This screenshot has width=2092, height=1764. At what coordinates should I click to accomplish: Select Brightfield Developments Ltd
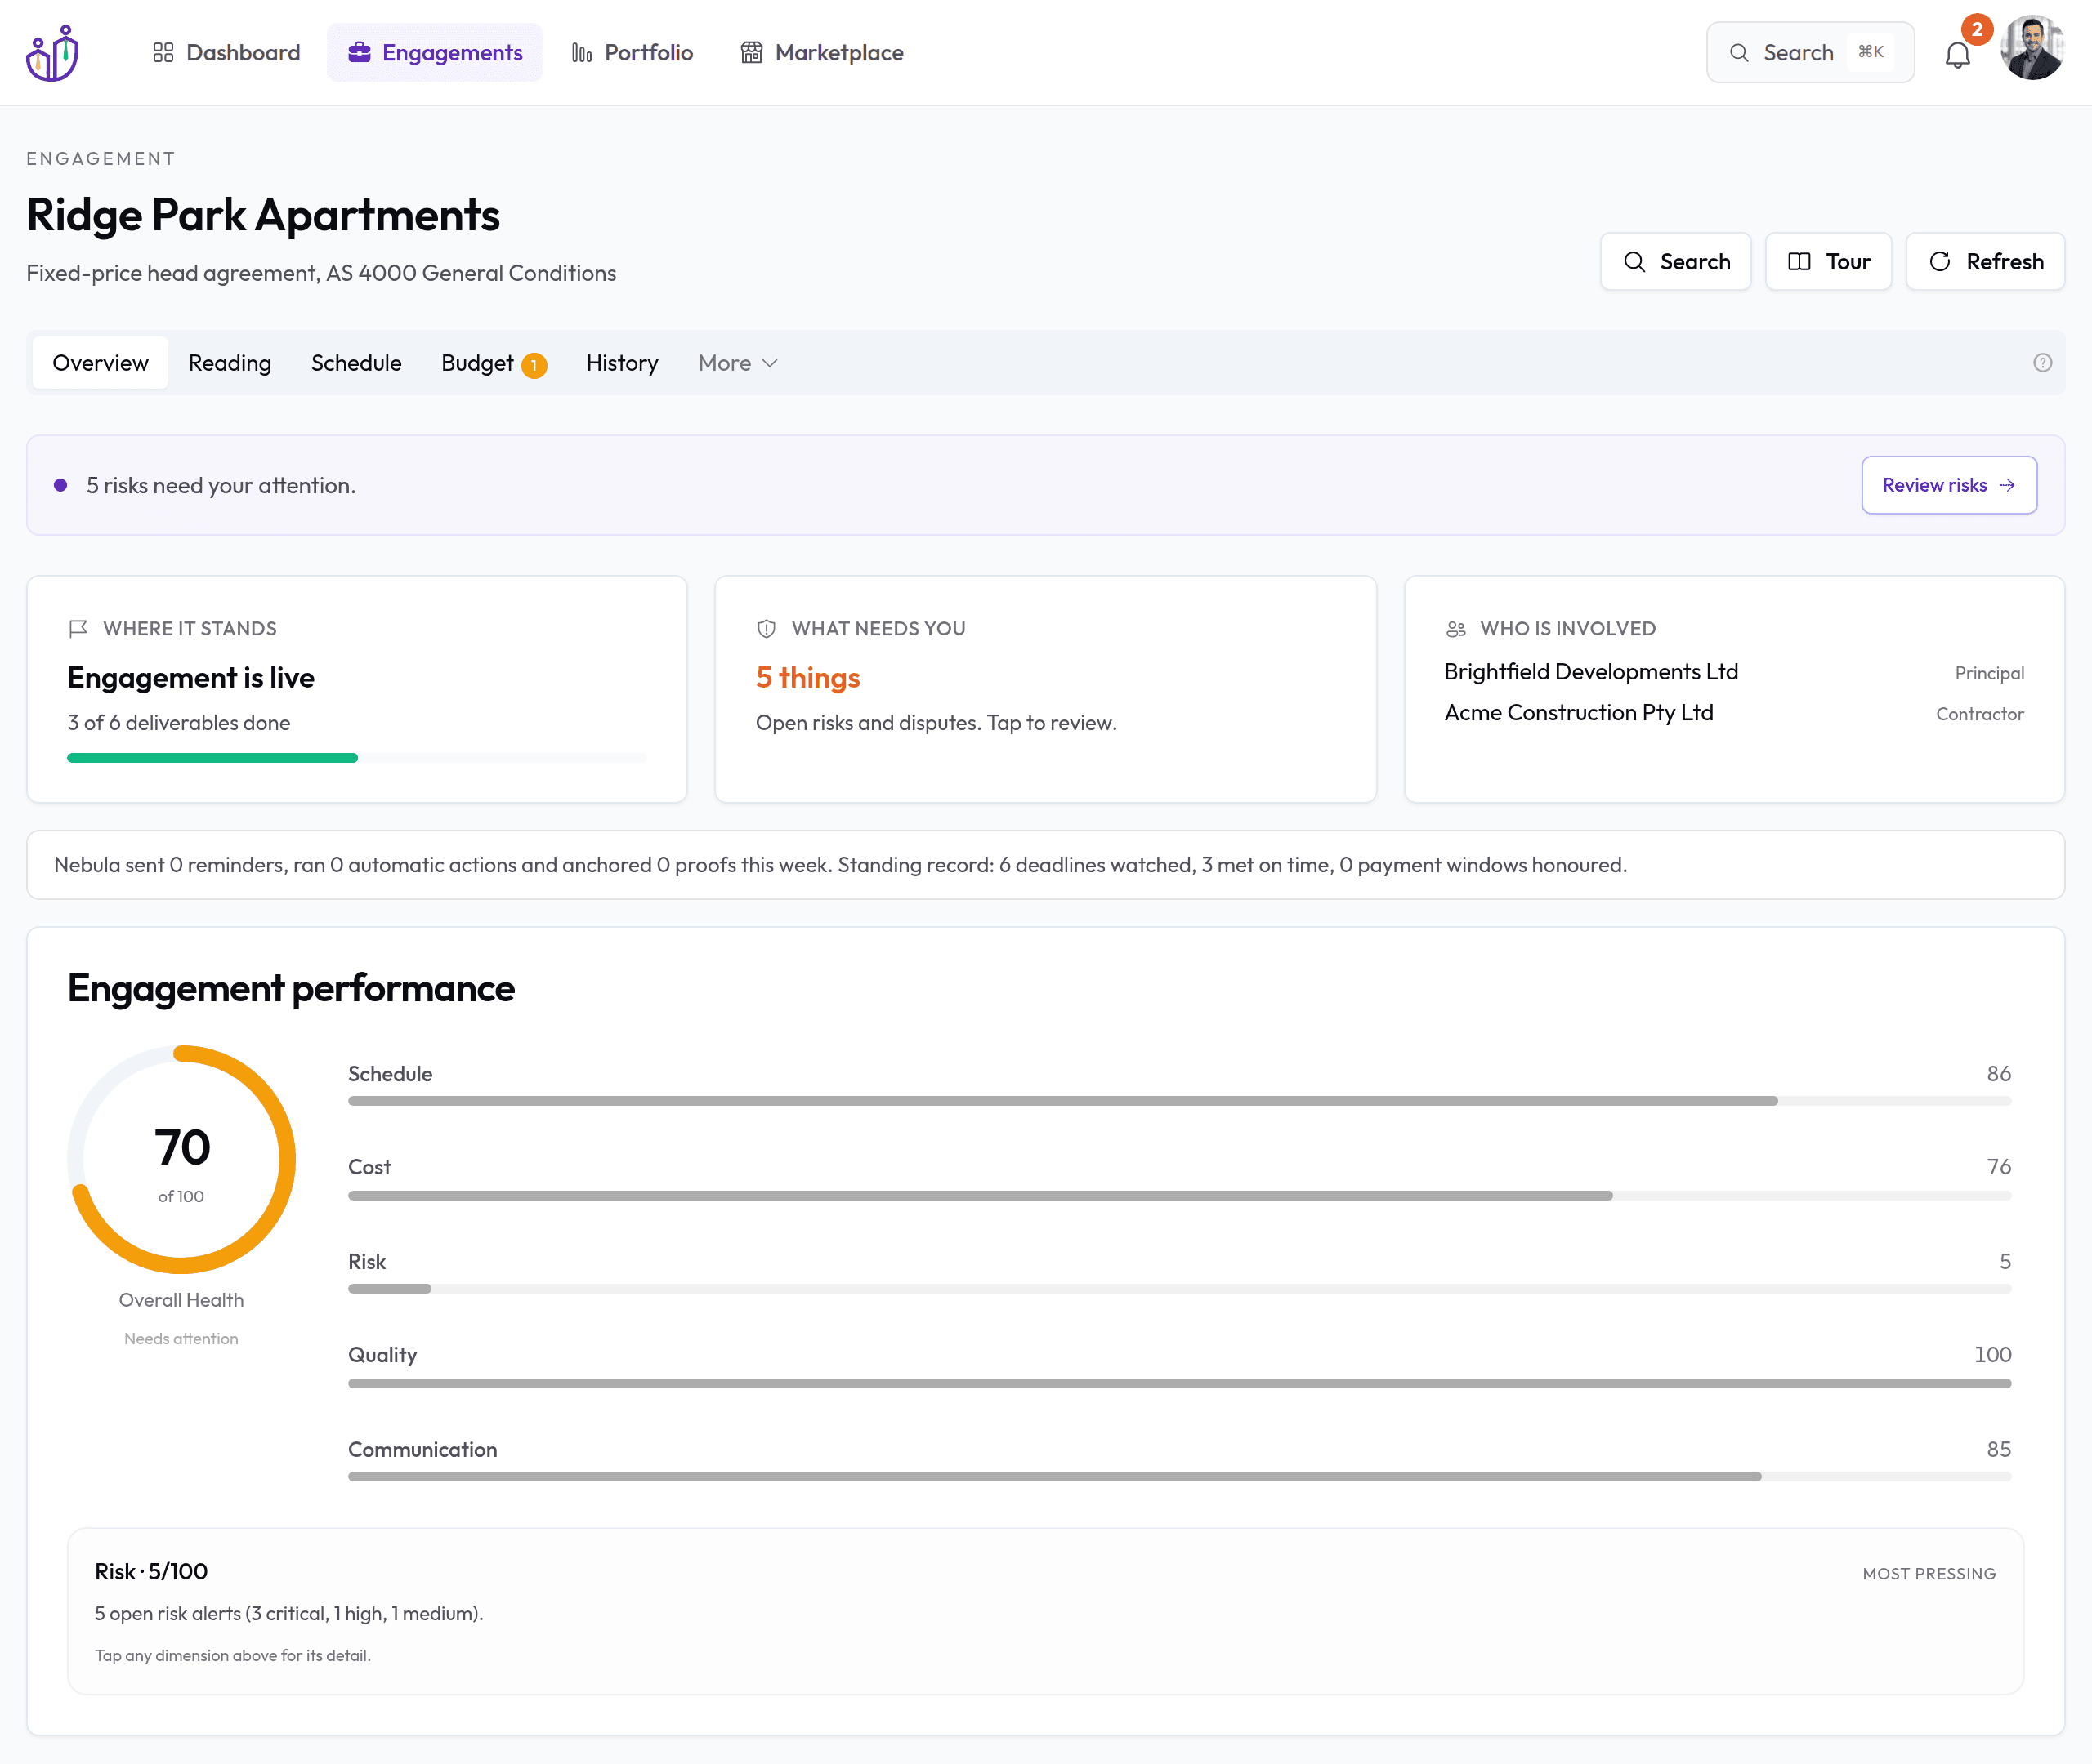click(x=1591, y=672)
